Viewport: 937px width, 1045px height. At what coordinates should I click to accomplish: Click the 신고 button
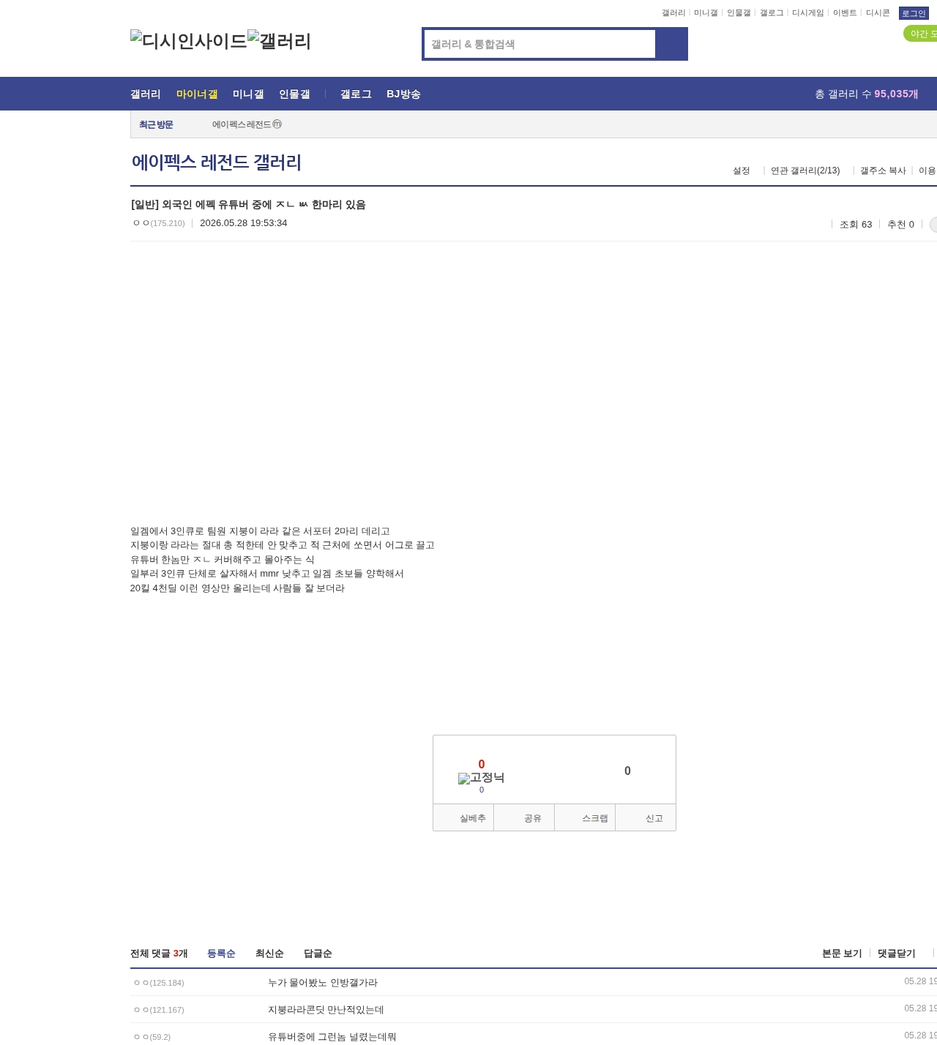point(646,817)
